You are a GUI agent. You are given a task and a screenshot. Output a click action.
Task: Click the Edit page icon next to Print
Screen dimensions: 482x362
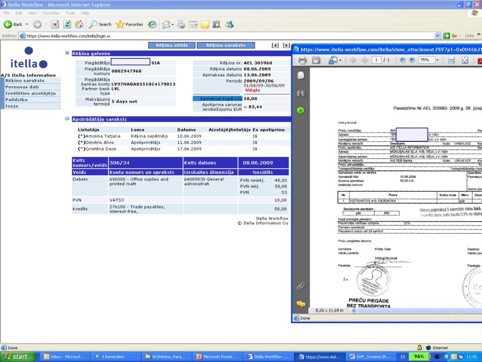(x=193, y=25)
